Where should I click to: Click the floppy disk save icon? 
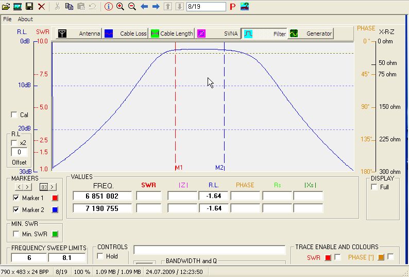point(29,6)
